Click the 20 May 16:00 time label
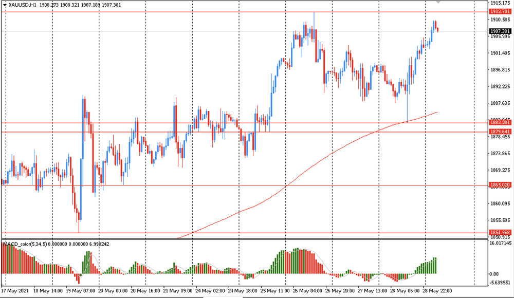The image size is (514, 298). tap(145, 291)
